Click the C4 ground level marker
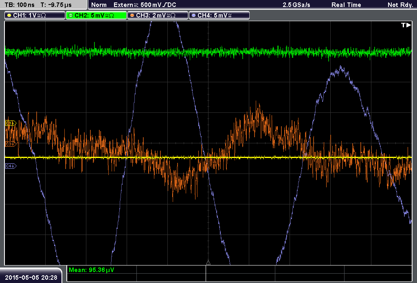This screenshot has width=417, height=283. [11, 166]
